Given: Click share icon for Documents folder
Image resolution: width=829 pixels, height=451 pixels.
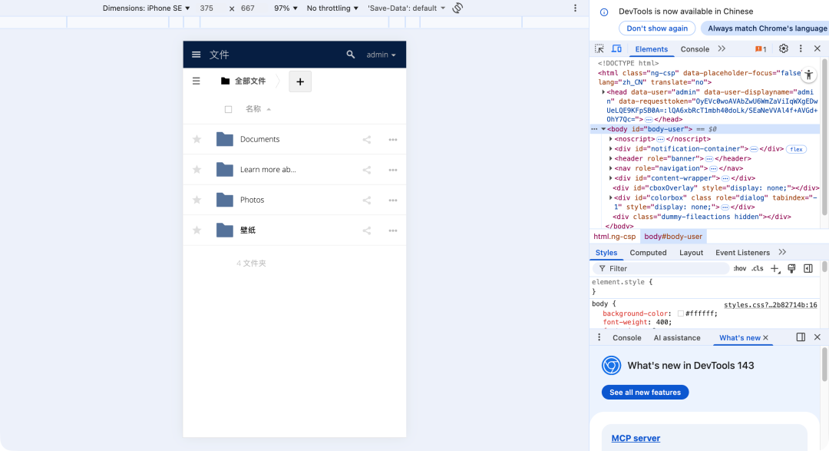Looking at the screenshot, I should coord(367,140).
